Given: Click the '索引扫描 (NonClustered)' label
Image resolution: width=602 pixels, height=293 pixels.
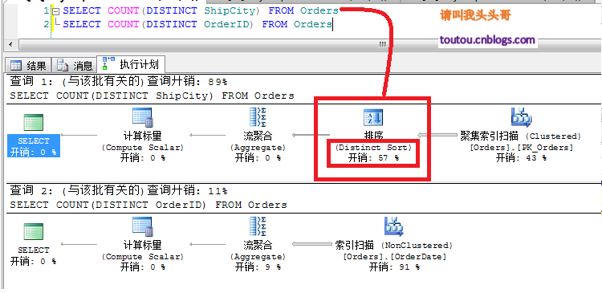Looking at the screenshot, I should click(x=394, y=245).
